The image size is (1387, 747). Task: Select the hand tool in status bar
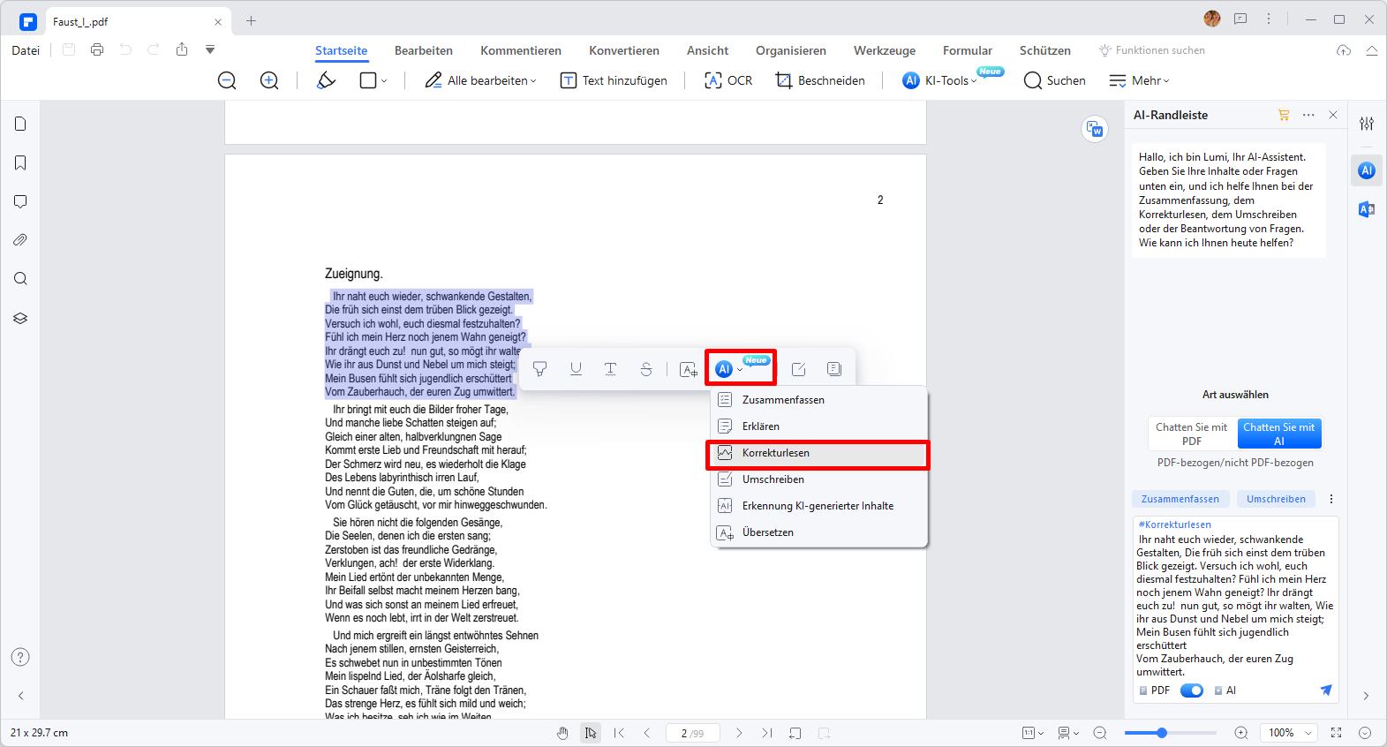562,733
